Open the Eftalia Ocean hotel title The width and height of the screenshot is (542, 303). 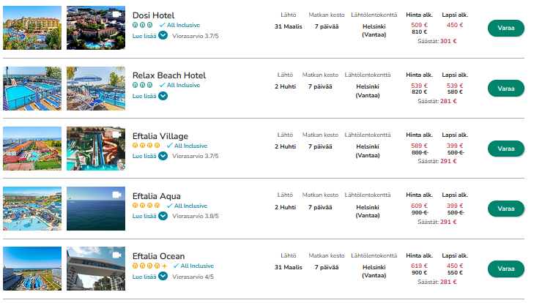pos(158,255)
